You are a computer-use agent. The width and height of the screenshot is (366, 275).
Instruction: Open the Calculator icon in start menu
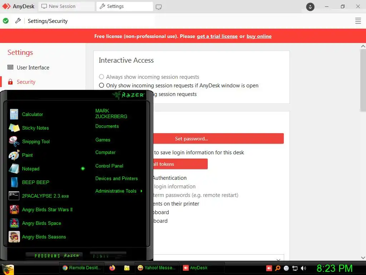point(14,114)
